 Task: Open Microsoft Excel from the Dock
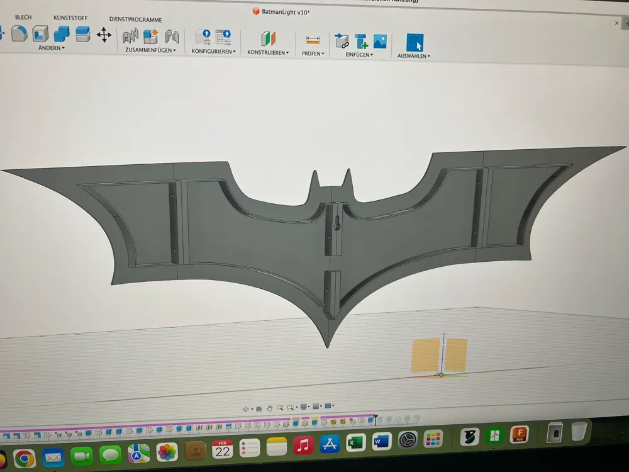(355, 442)
